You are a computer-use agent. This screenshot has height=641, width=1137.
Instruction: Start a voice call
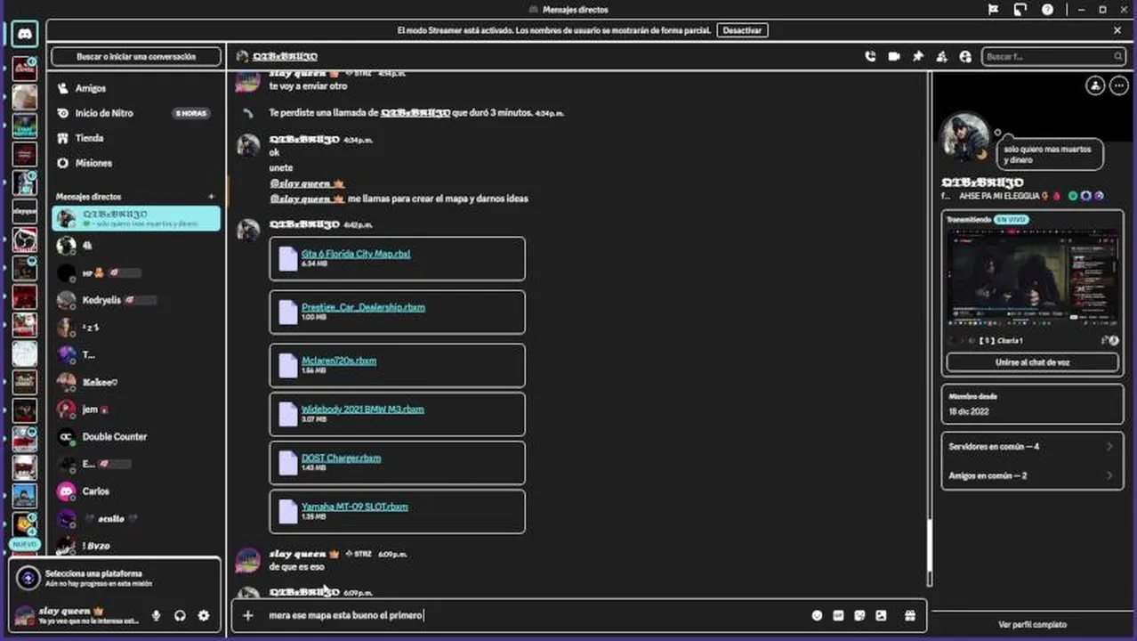870,56
